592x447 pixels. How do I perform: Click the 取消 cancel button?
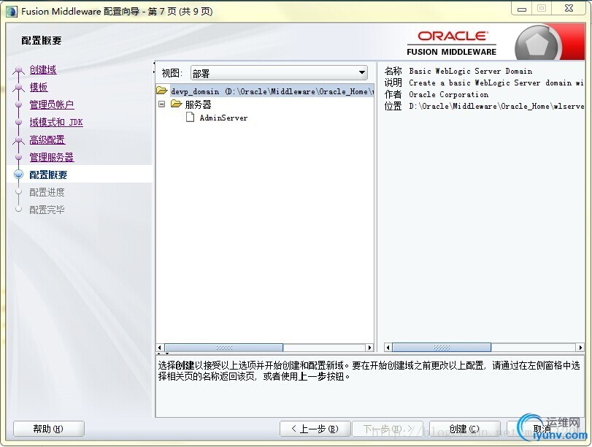[x=542, y=429]
